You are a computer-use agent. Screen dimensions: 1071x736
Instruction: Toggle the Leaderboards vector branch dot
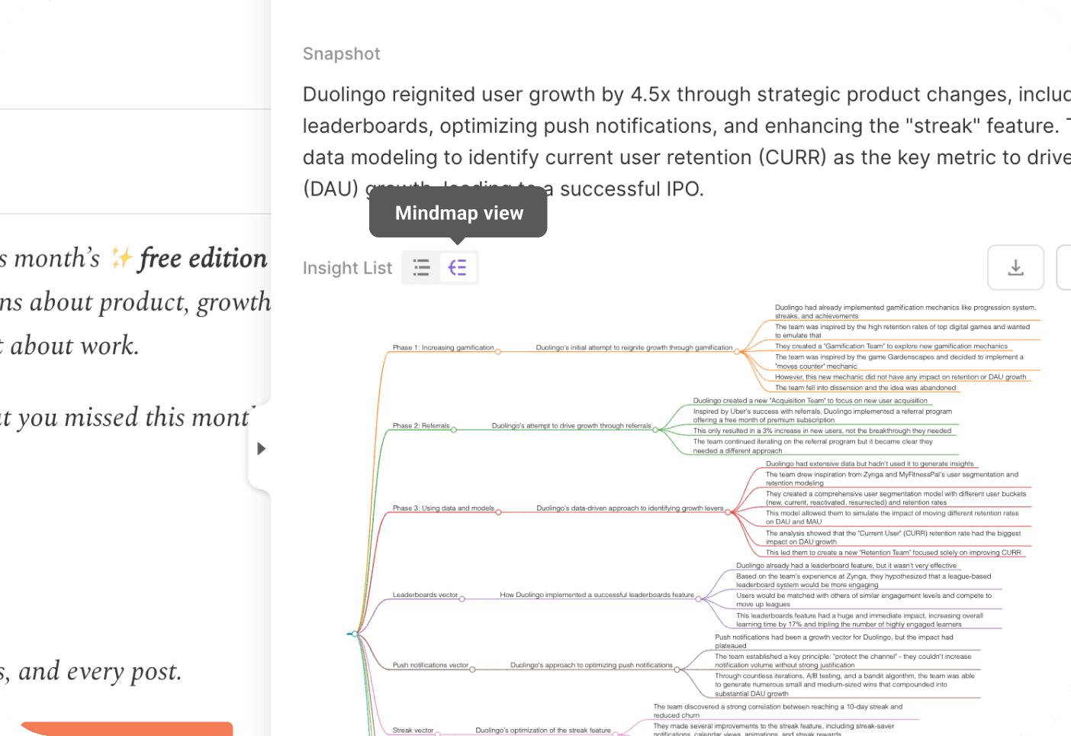click(461, 598)
